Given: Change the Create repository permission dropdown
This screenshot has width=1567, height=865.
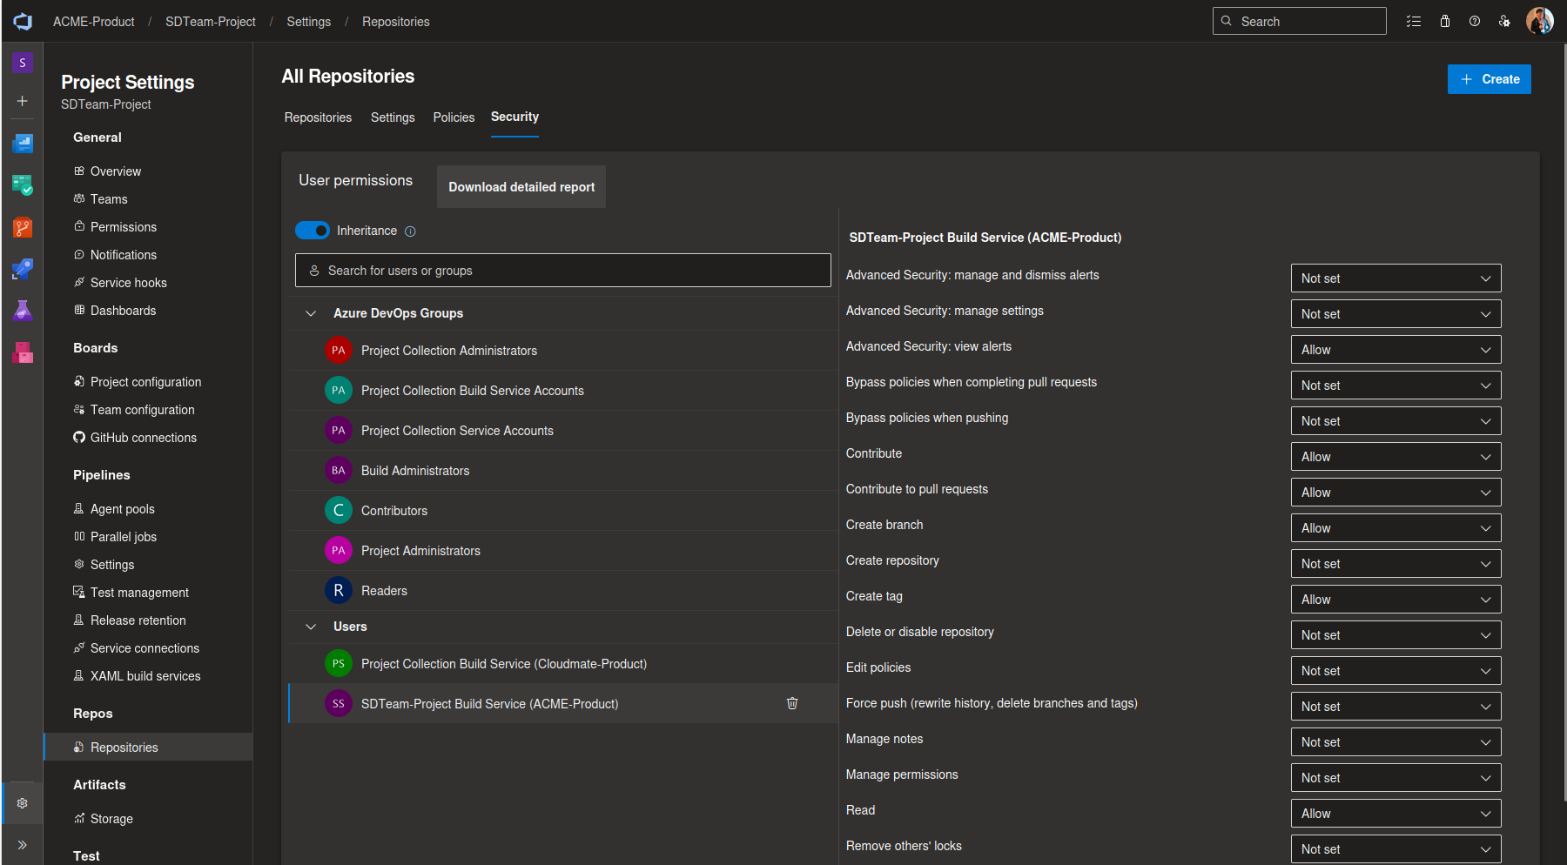Looking at the screenshot, I should click(1396, 564).
